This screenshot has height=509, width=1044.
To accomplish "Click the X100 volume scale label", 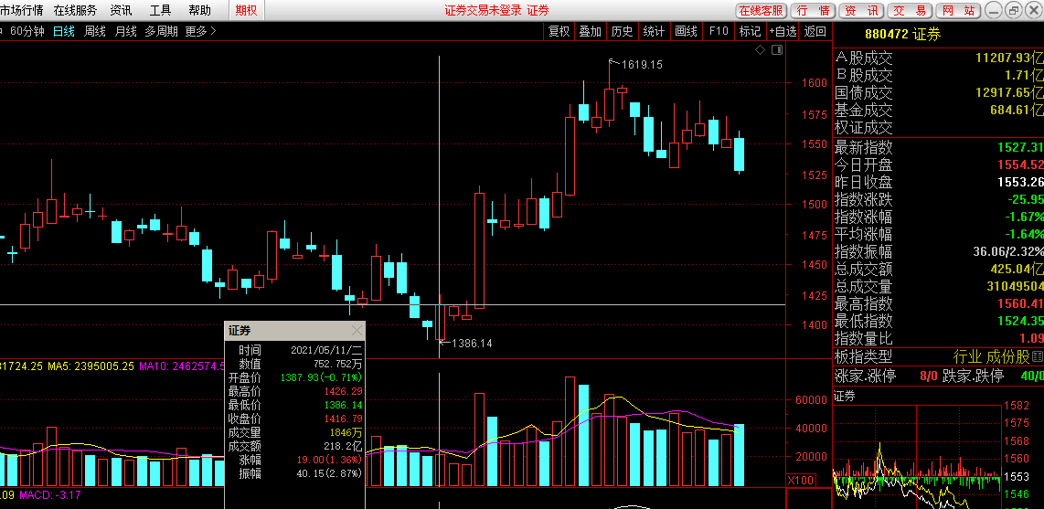I will pyautogui.click(x=801, y=481).
